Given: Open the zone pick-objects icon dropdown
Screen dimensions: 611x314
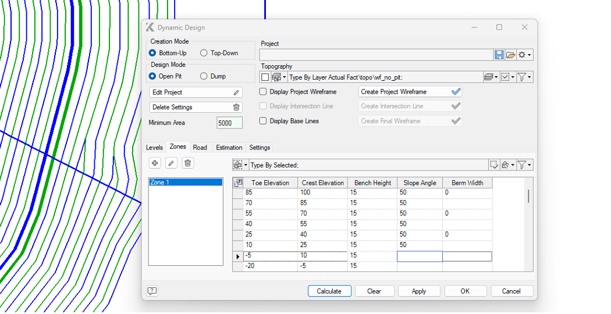Looking at the screenshot, I should [x=508, y=165].
